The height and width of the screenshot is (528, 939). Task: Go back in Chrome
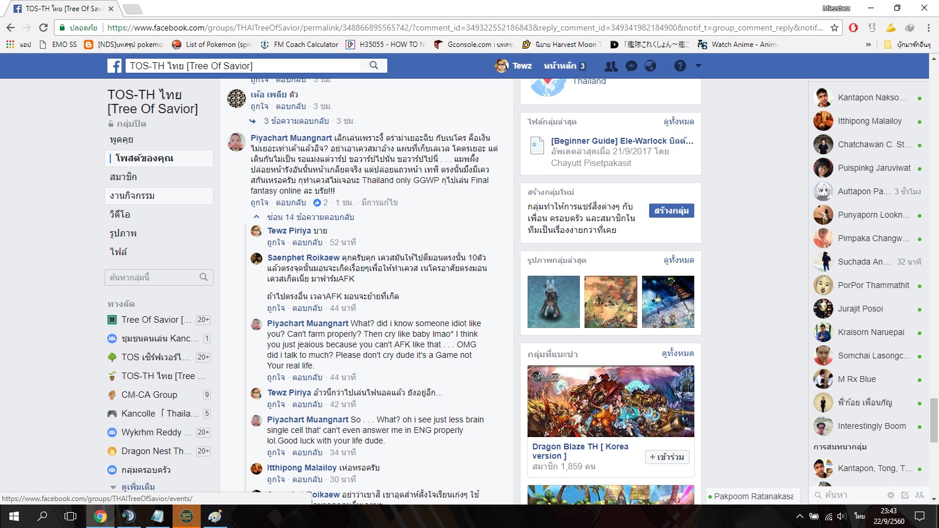pos(11,28)
